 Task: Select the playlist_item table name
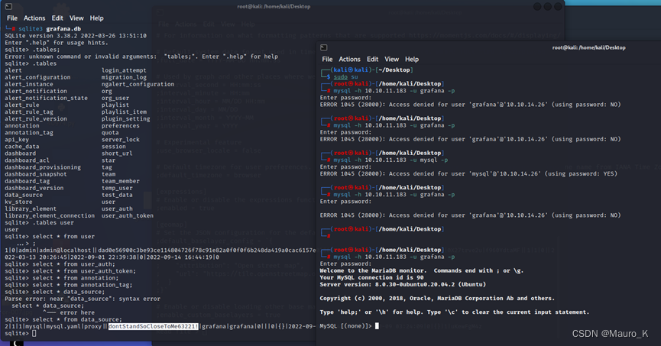click(x=124, y=112)
